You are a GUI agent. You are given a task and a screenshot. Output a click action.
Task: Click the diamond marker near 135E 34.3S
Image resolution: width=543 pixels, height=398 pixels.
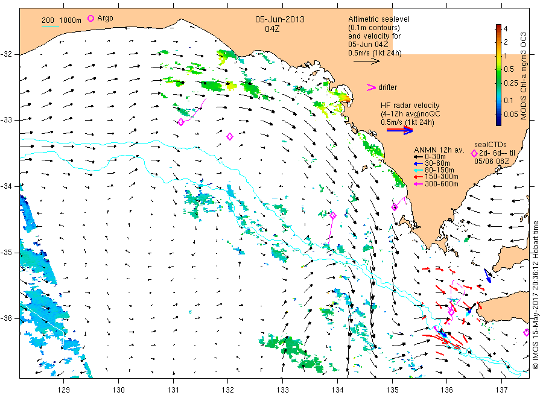click(394, 207)
